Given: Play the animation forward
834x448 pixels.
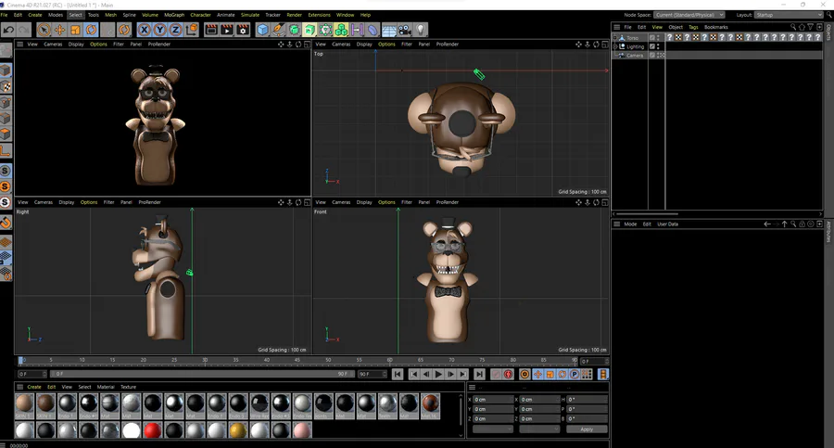Looking at the screenshot, I should pyautogui.click(x=438, y=375).
